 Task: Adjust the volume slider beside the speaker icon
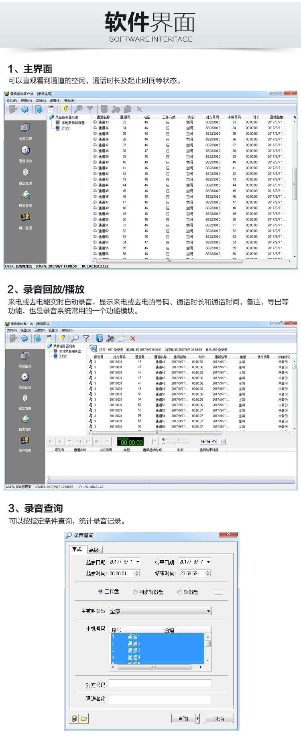[x=178, y=440]
